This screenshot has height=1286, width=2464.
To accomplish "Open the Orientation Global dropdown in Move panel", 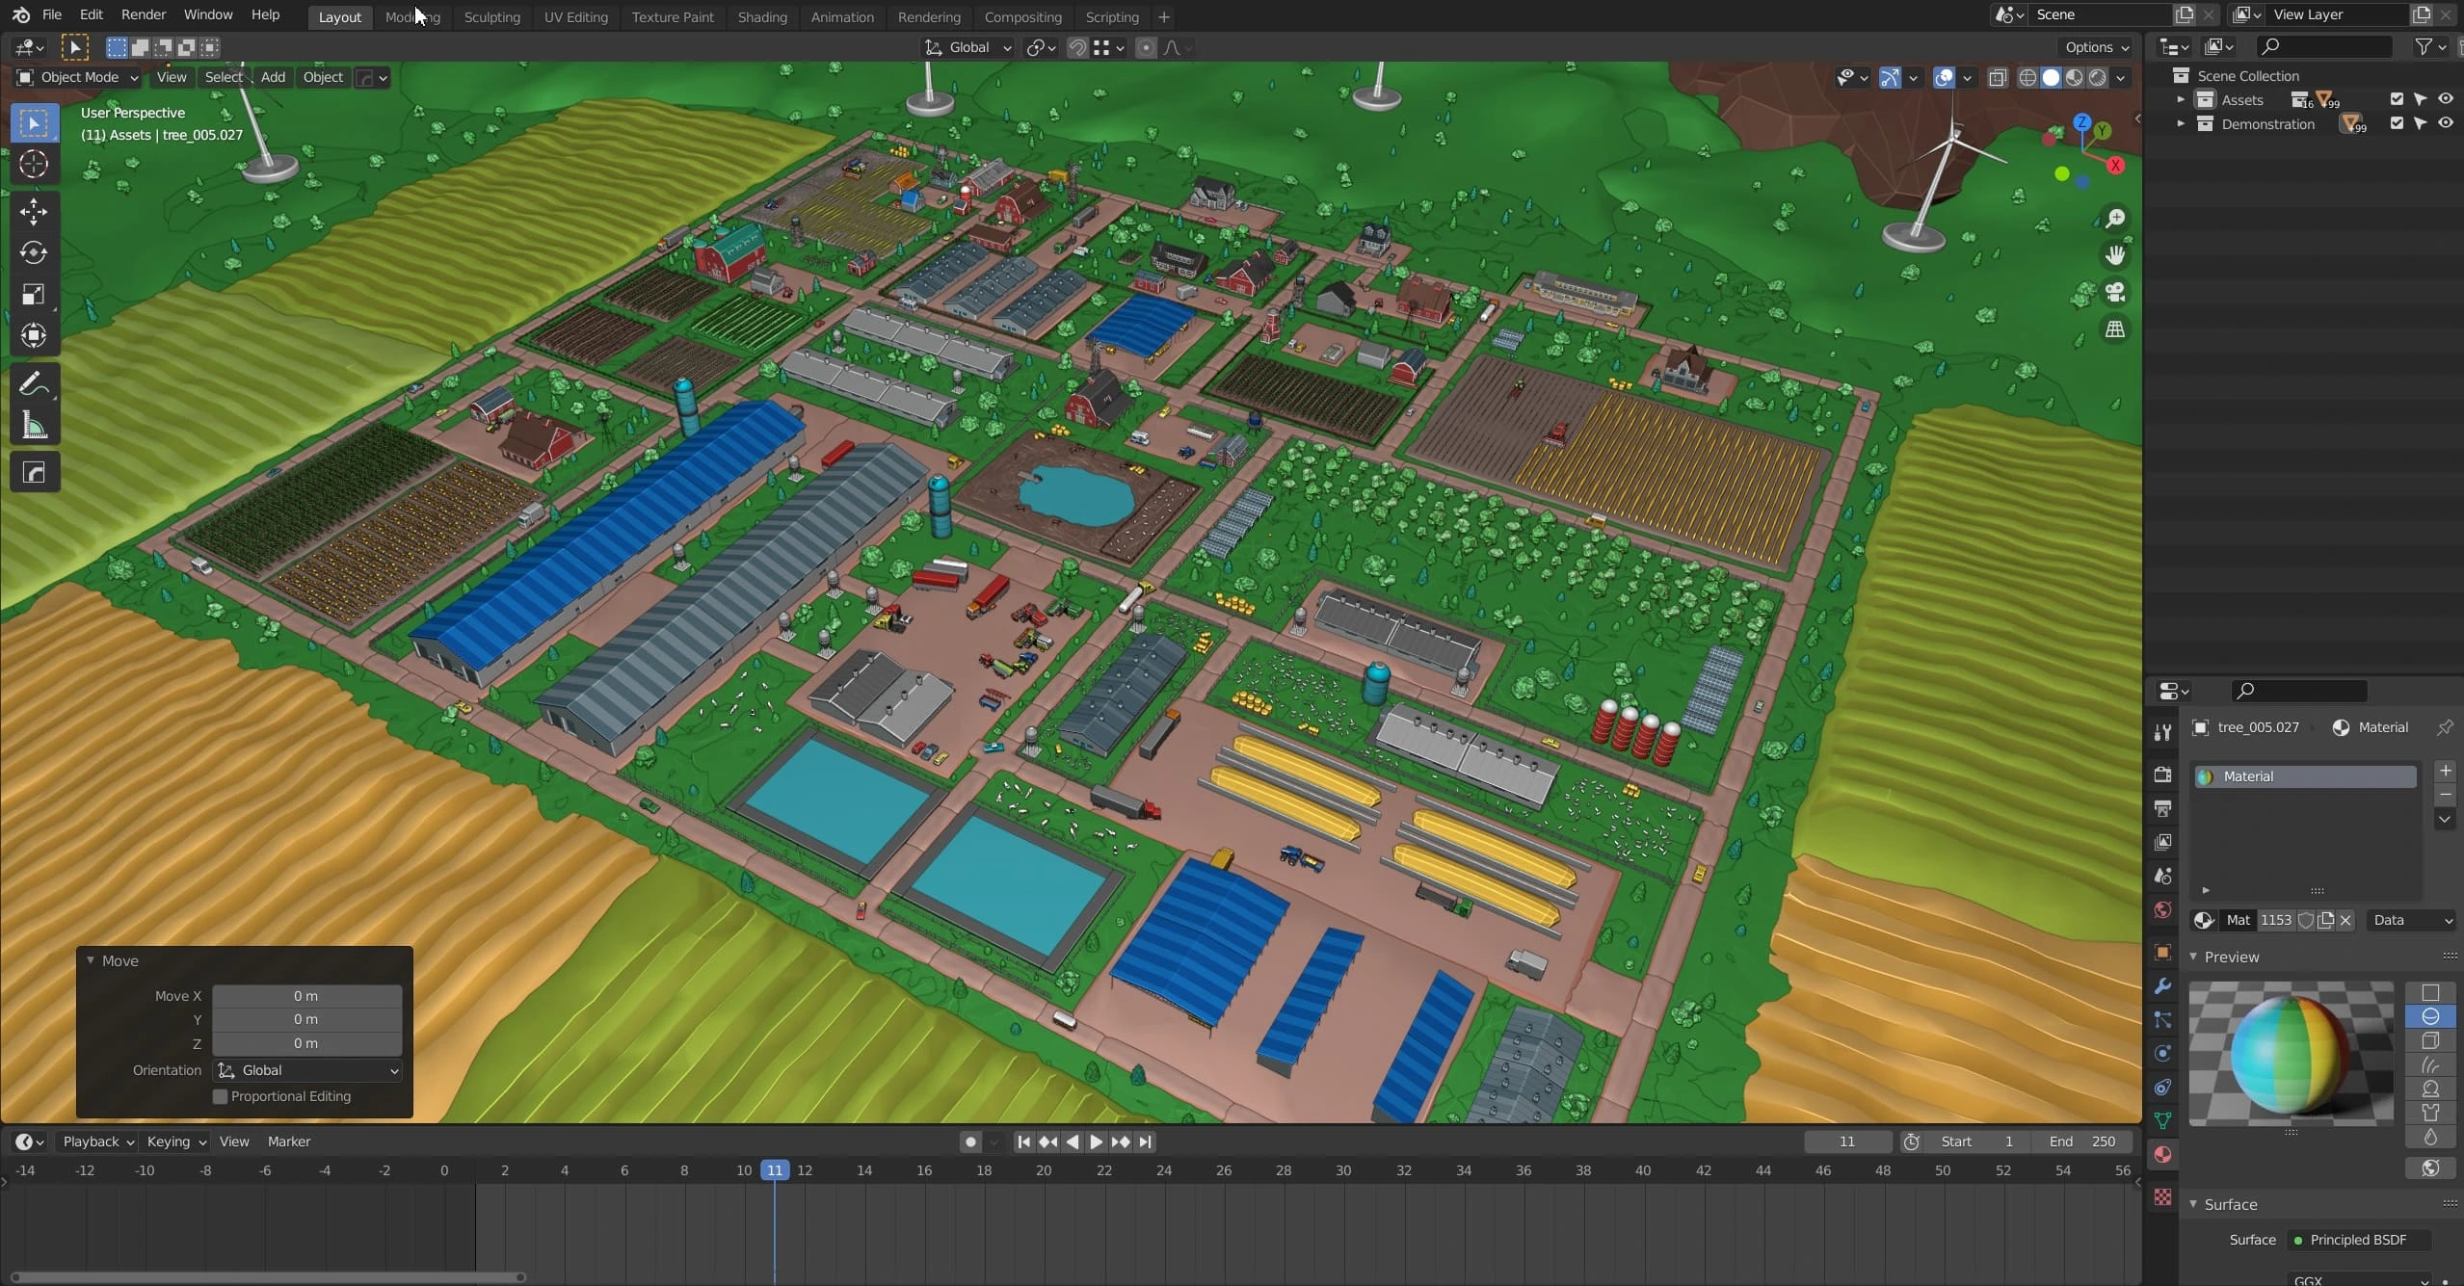I will (x=306, y=1070).
